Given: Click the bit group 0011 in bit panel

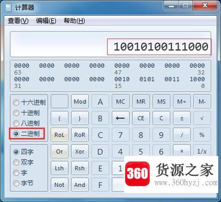Looking at the screenshot, I should pos(172,79).
